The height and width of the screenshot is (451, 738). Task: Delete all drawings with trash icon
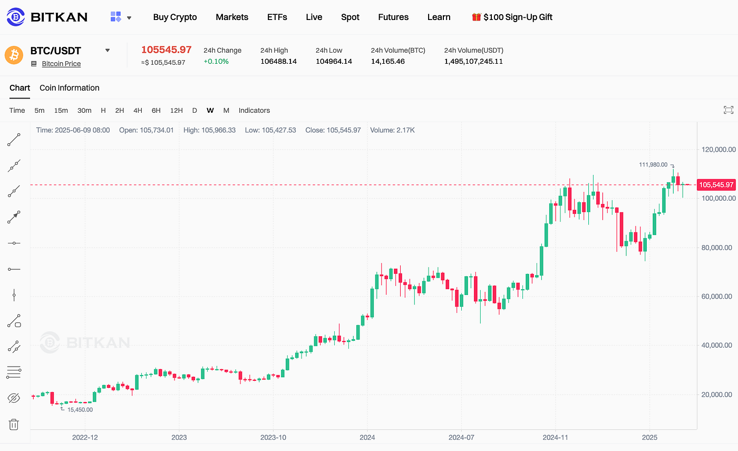(14, 424)
